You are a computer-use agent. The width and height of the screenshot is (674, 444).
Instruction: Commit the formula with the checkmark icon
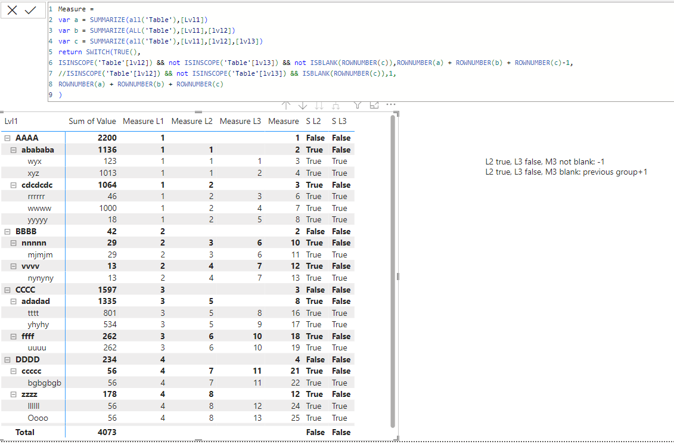click(x=30, y=10)
